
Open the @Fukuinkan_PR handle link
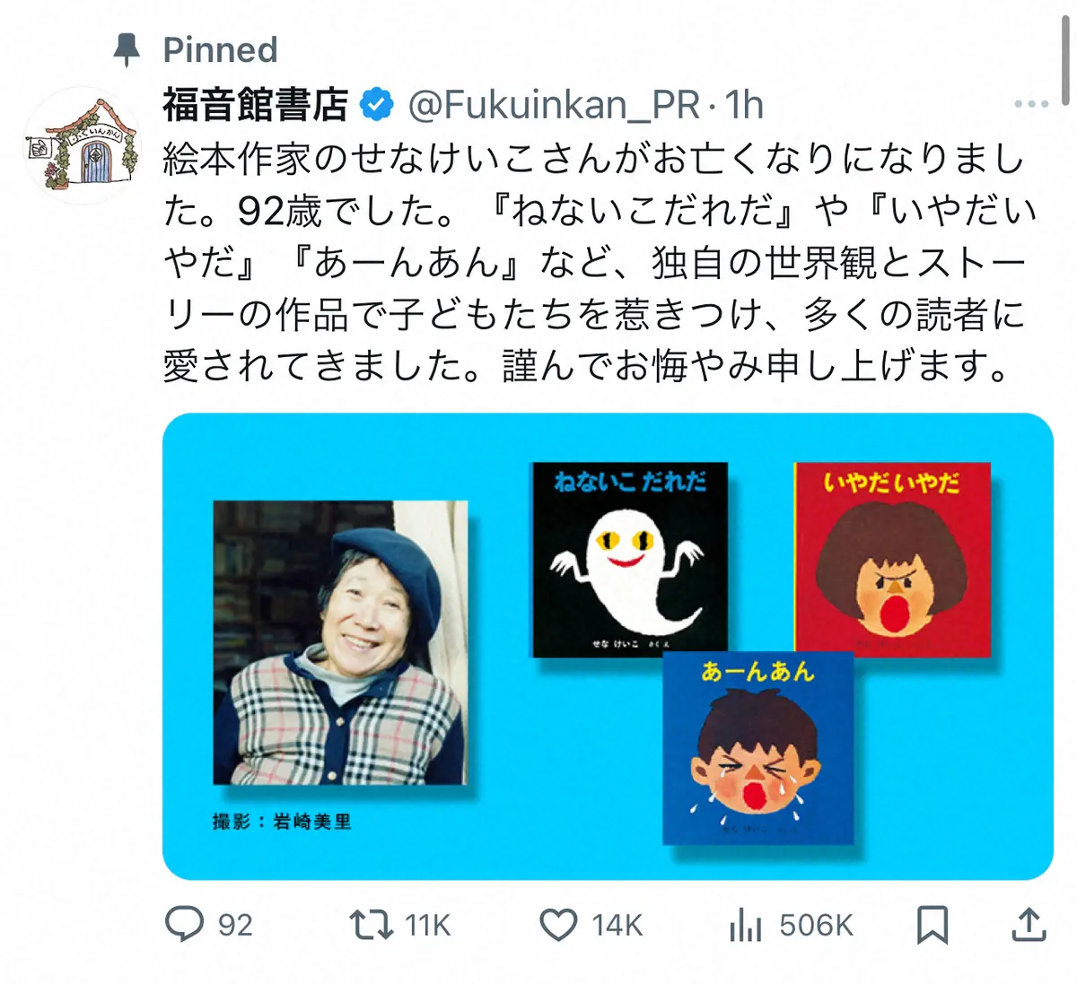click(x=554, y=106)
